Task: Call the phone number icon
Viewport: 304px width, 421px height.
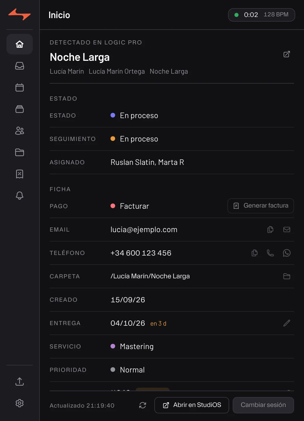Action: 270,253
